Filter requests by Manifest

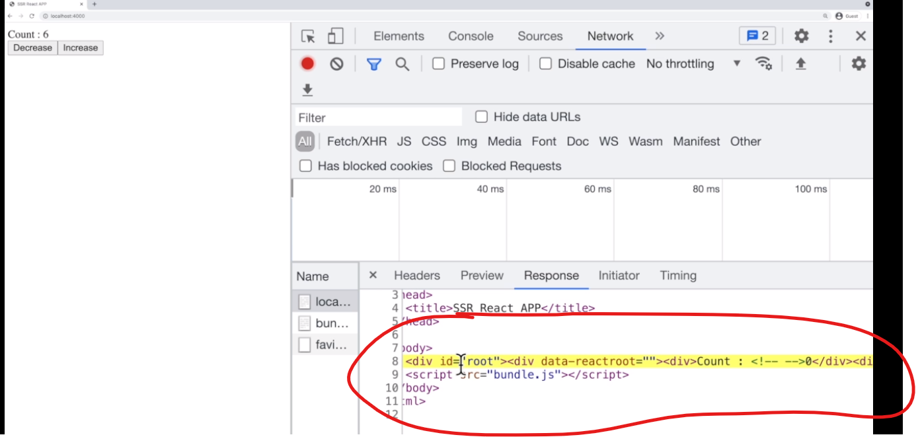tap(697, 141)
